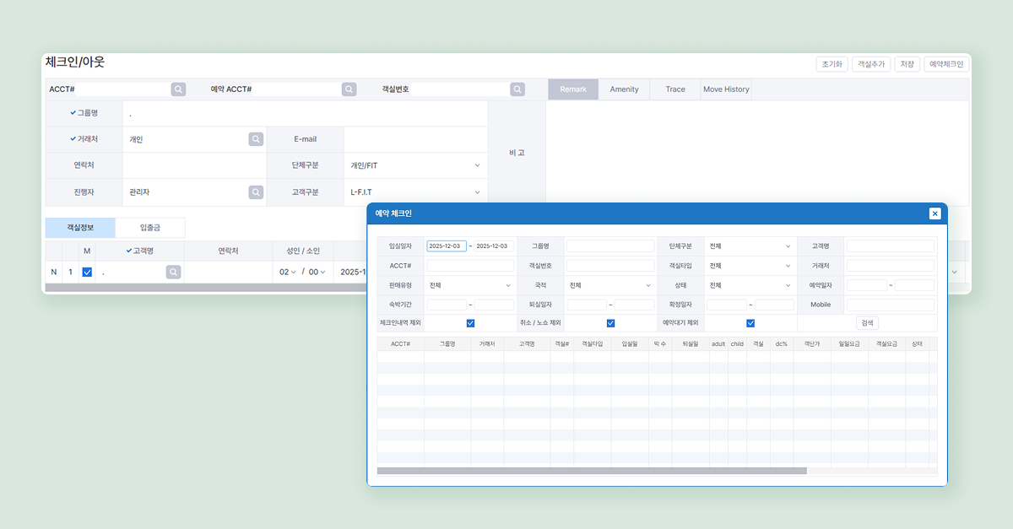Toggle 예약대기 제외 checkbox

(x=750, y=322)
